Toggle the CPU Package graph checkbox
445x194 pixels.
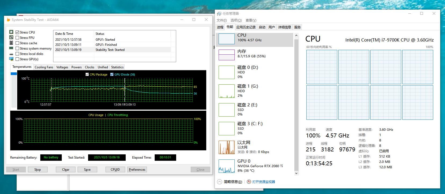[x=87, y=74]
